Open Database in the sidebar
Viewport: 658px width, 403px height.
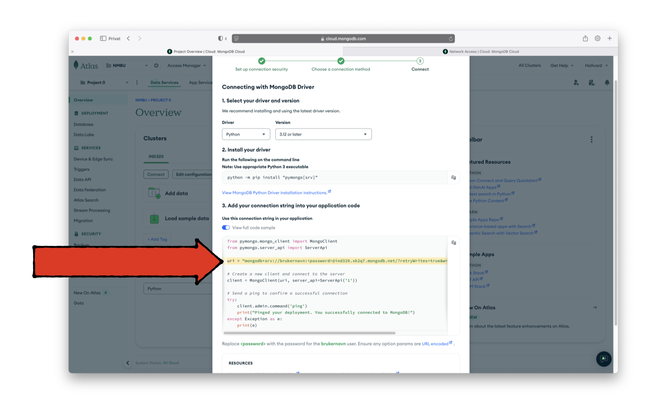[x=84, y=124]
